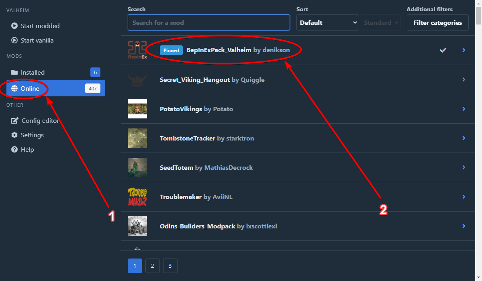Click the Pinned badge on BepInExPack_Valheim
The image size is (482, 281).
[x=171, y=50]
